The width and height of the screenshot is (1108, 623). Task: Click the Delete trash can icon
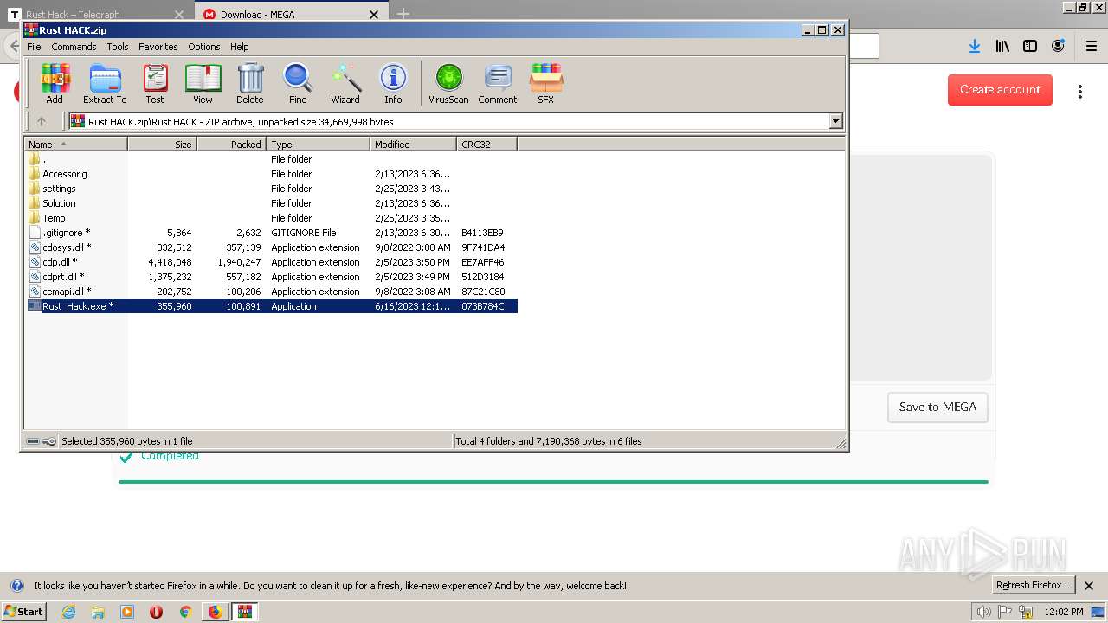[250, 84]
